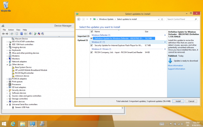Collapse Windows 8.1 Drivers (1) group
This screenshot has height=127, width=203.
pyautogui.click(x=165, y=49)
